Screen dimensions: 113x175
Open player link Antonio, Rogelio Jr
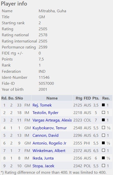tap(49, 143)
